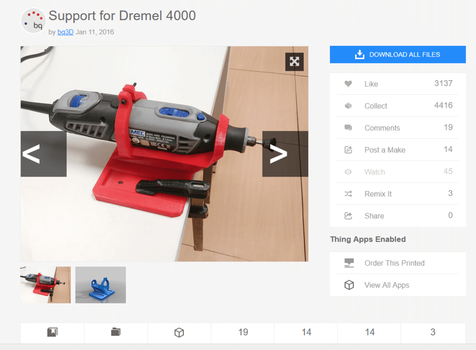Viewport: 476px width, 350px height.
Task: Open the tab showing 19 comments
Action: tap(243, 333)
